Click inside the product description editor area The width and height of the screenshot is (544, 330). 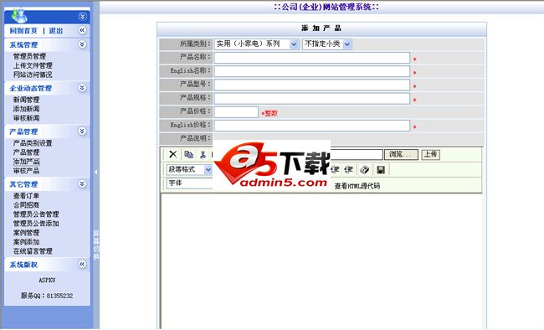click(321, 261)
